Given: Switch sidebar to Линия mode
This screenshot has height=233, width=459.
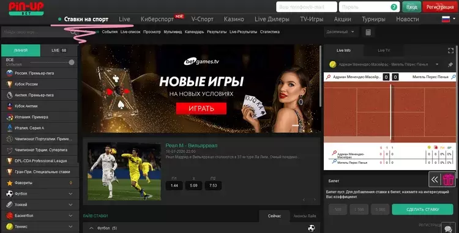Looking at the screenshot, I should [x=21, y=51].
